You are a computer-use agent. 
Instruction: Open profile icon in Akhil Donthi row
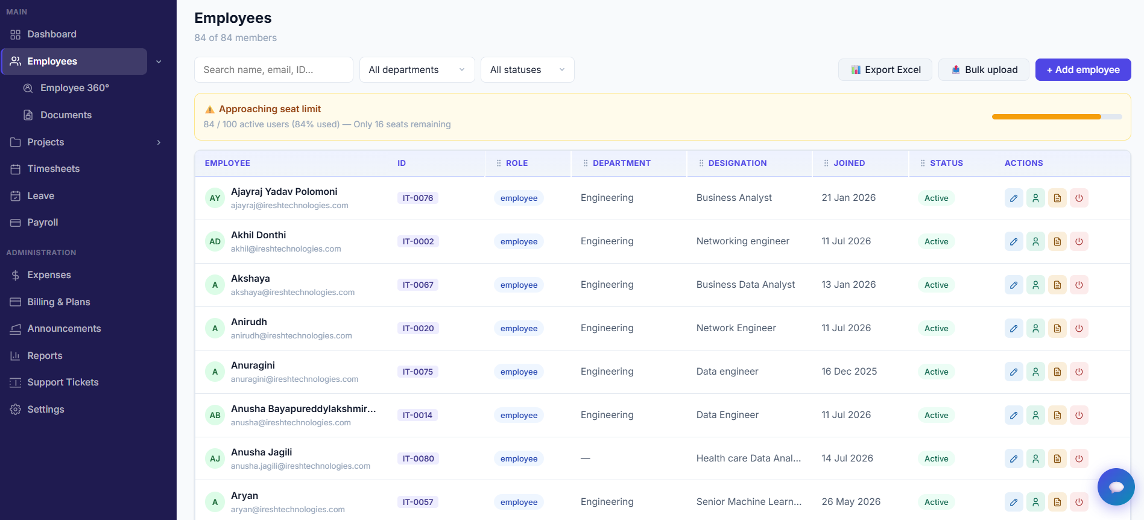pos(1035,241)
